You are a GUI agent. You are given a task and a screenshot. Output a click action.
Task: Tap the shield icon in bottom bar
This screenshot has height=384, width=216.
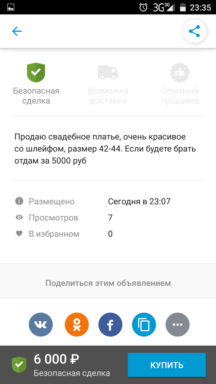(x=19, y=364)
